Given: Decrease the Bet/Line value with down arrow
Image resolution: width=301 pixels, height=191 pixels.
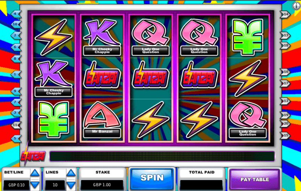Looking at the screenshot, I should point(35,185).
